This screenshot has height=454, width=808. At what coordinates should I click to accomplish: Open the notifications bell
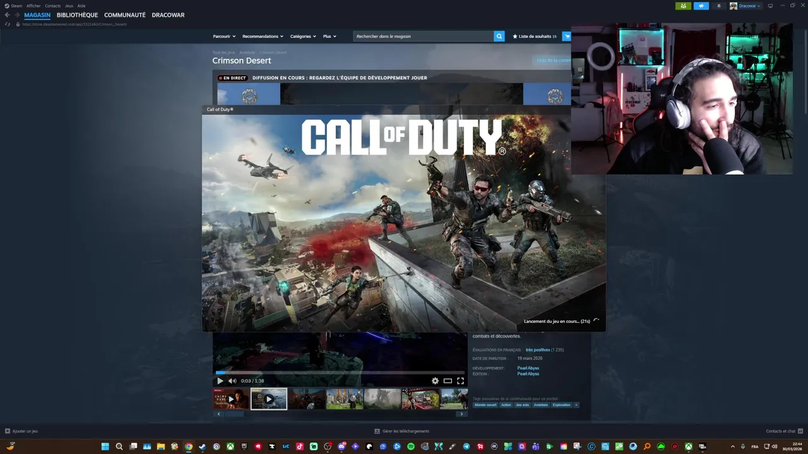(x=718, y=6)
